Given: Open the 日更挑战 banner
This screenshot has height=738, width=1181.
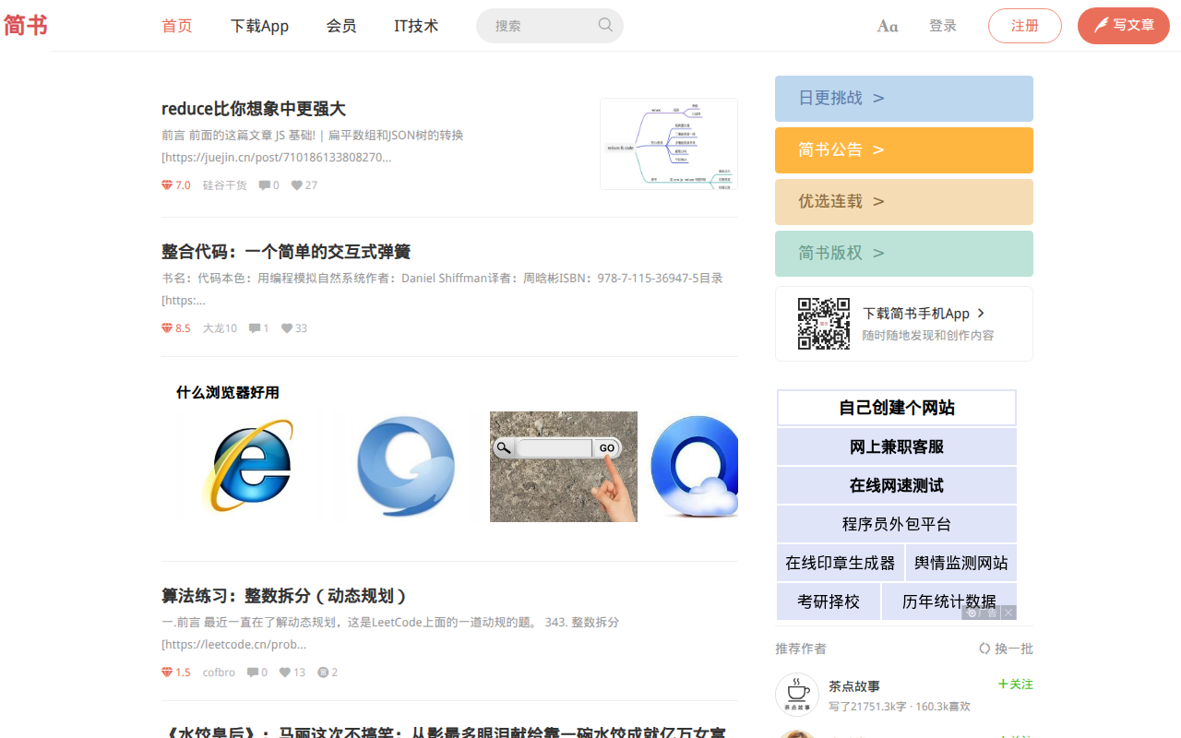Looking at the screenshot, I should (904, 99).
